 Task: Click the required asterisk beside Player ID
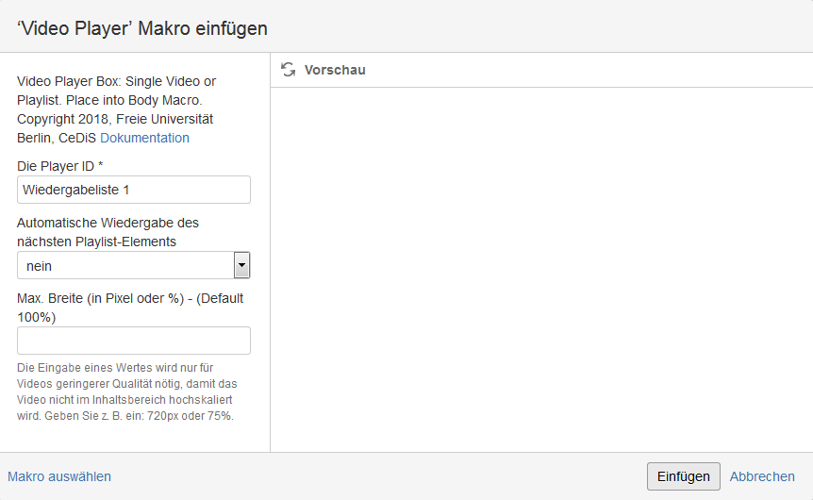101,165
